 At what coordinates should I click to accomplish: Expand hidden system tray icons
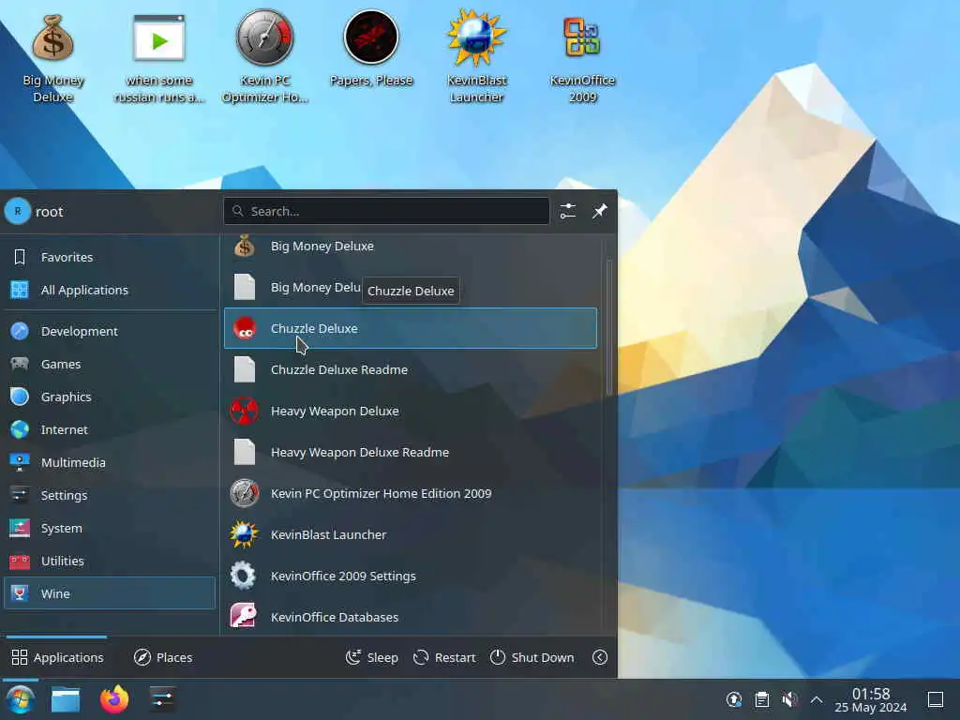[817, 699]
